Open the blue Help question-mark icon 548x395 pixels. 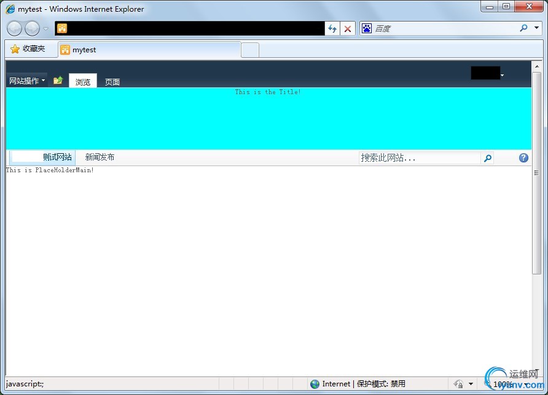tap(523, 158)
